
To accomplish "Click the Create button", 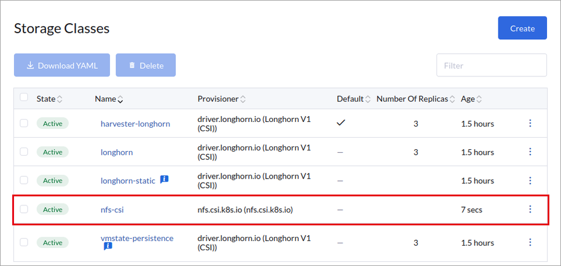I will pos(522,28).
